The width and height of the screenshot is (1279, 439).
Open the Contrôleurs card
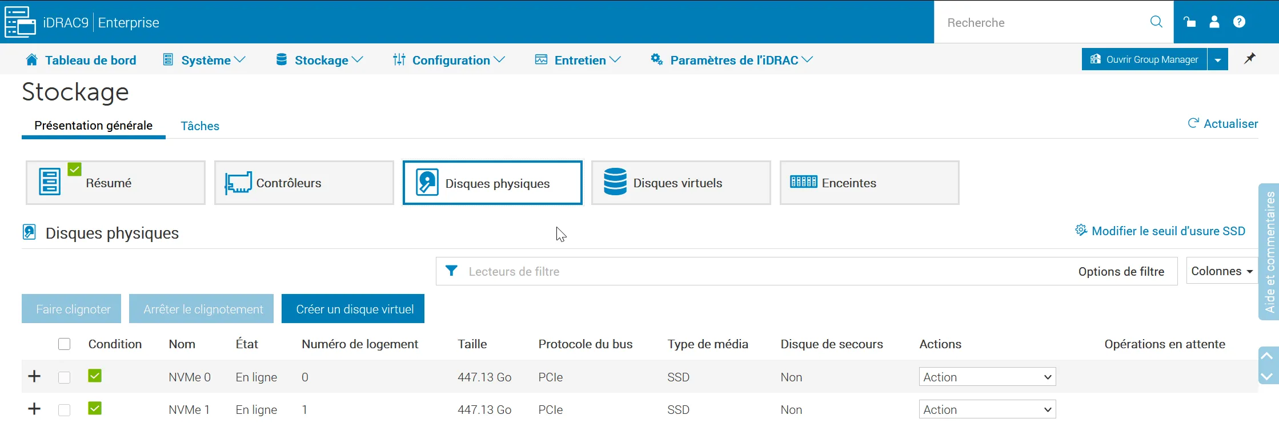[304, 183]
